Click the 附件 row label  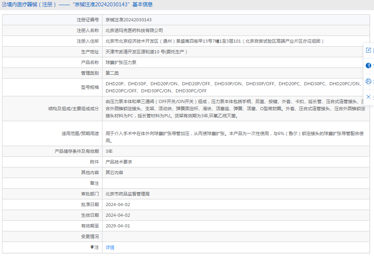point(95,162)
